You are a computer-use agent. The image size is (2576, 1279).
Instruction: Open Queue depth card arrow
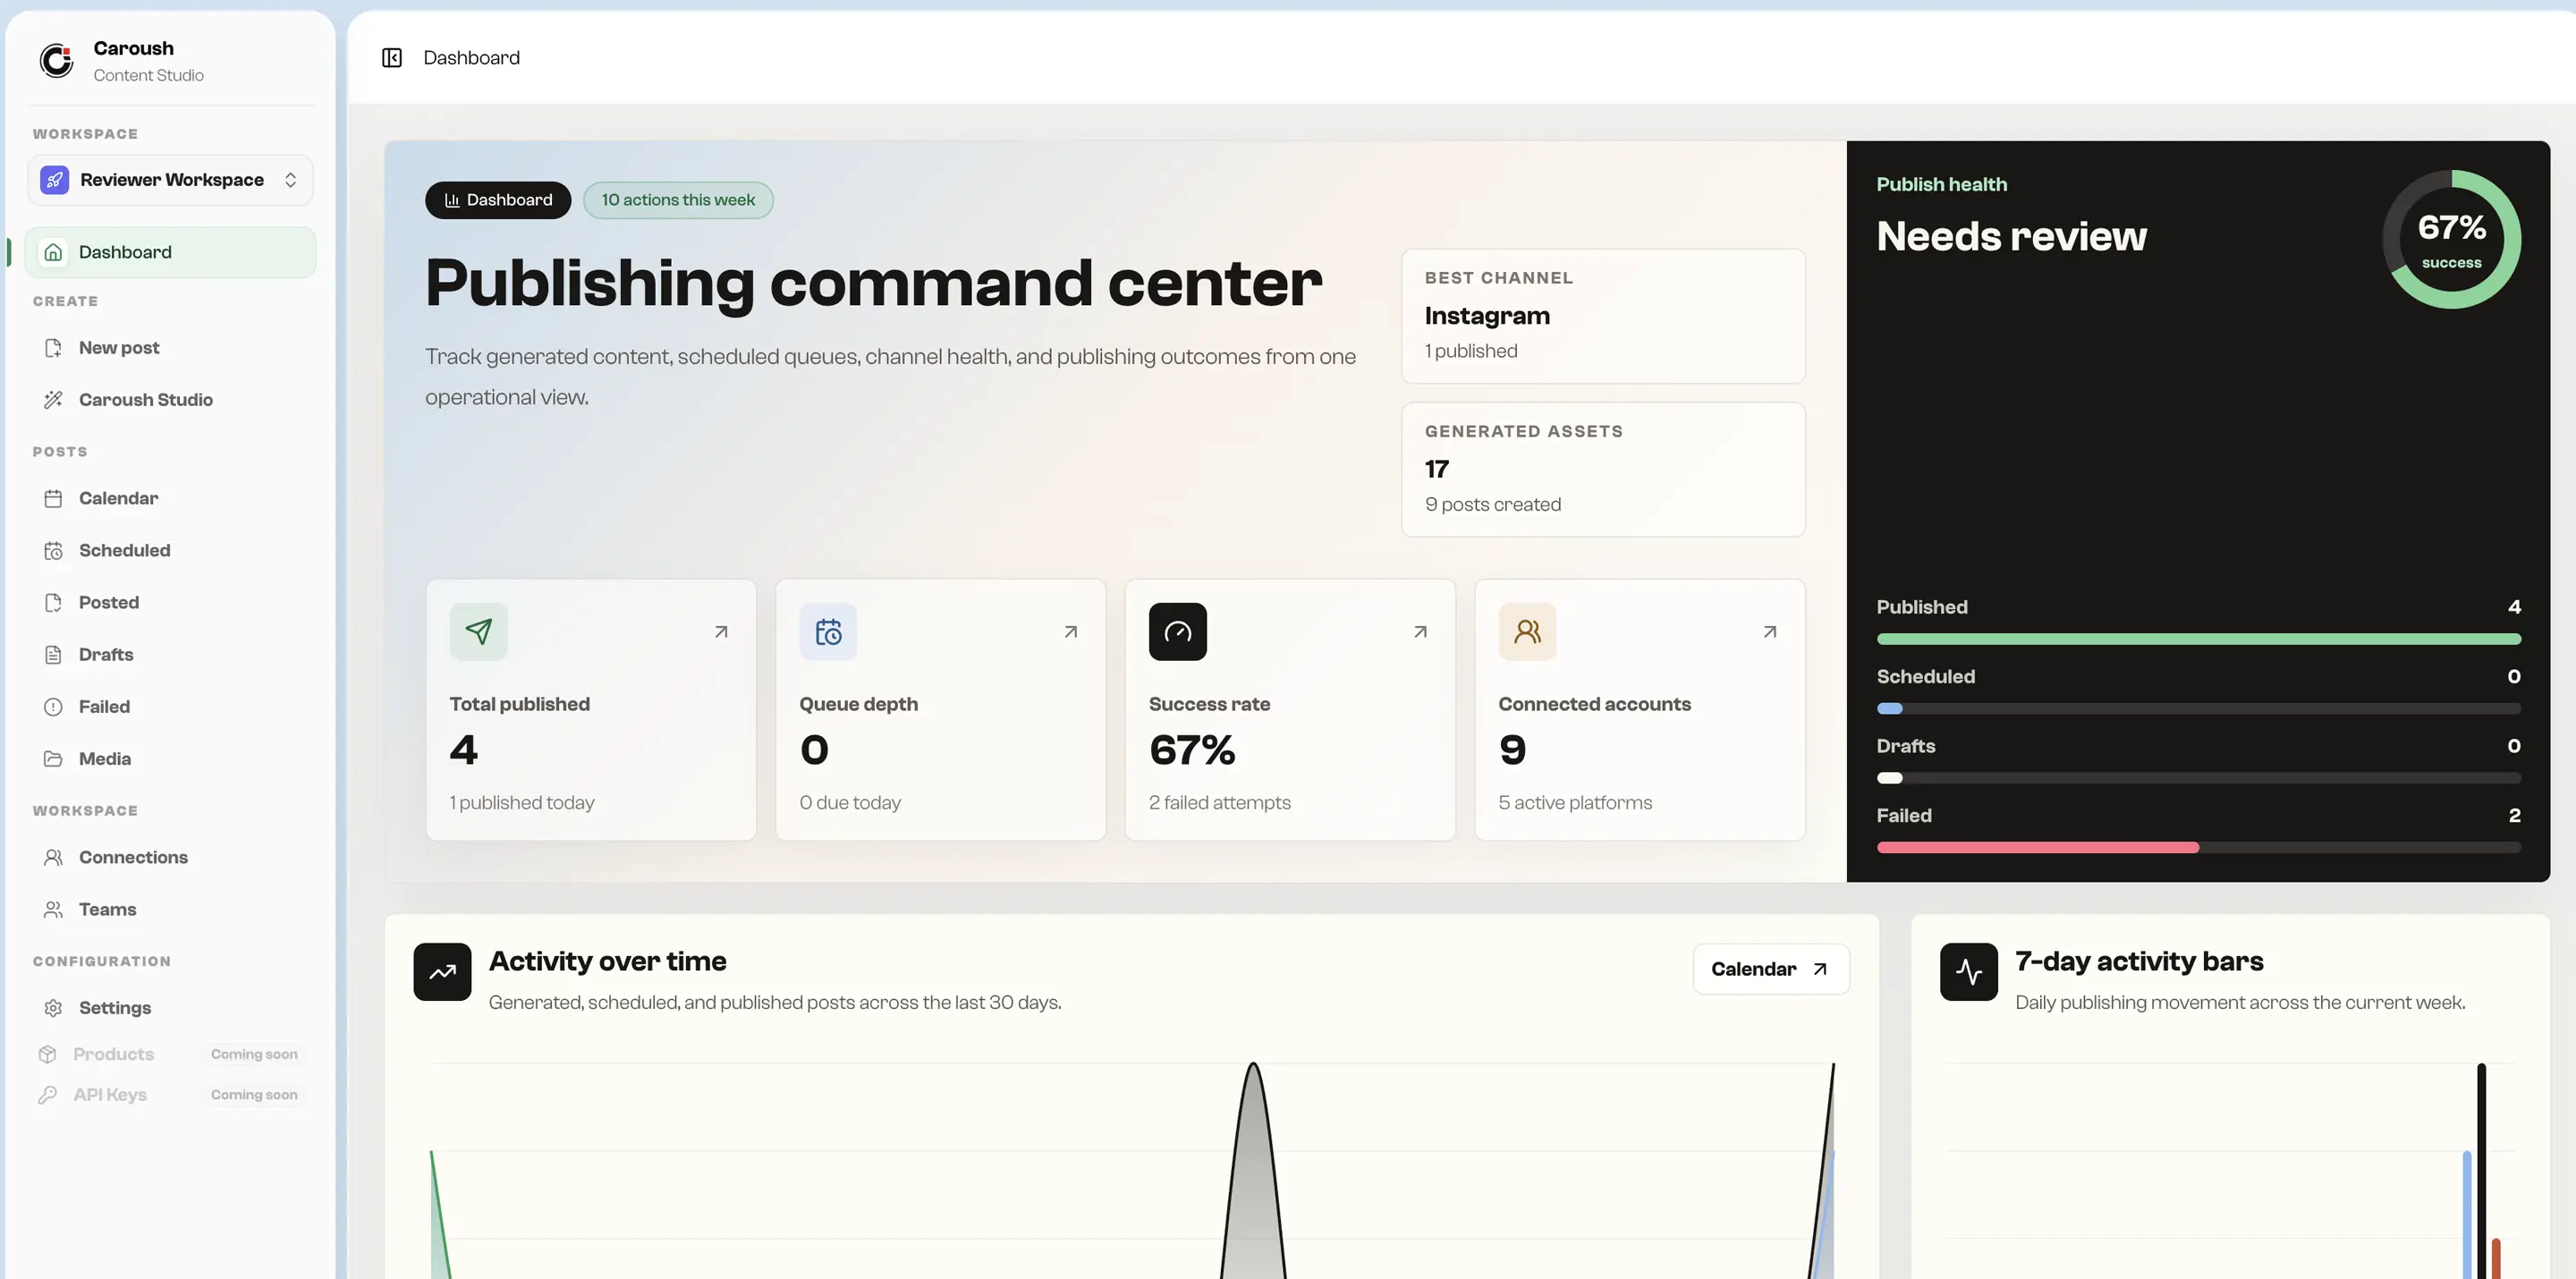[1071, 631]
